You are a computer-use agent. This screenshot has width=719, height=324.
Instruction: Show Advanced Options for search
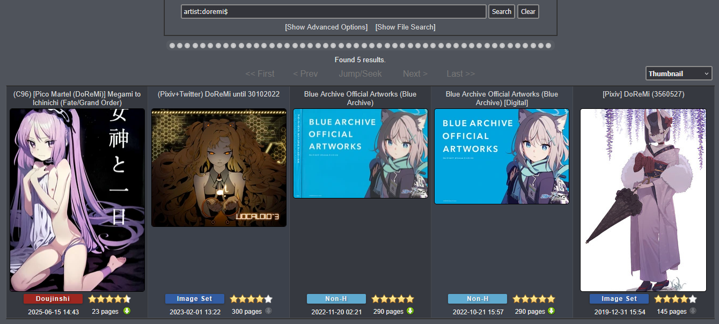coord(326,27)
